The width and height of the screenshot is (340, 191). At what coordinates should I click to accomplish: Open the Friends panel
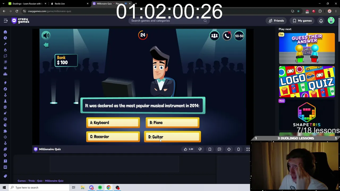pyautogui.click(x=276, y=21)
